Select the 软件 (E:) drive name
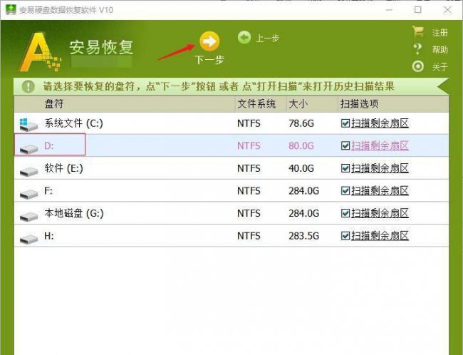463x355 pixels. 64,168
